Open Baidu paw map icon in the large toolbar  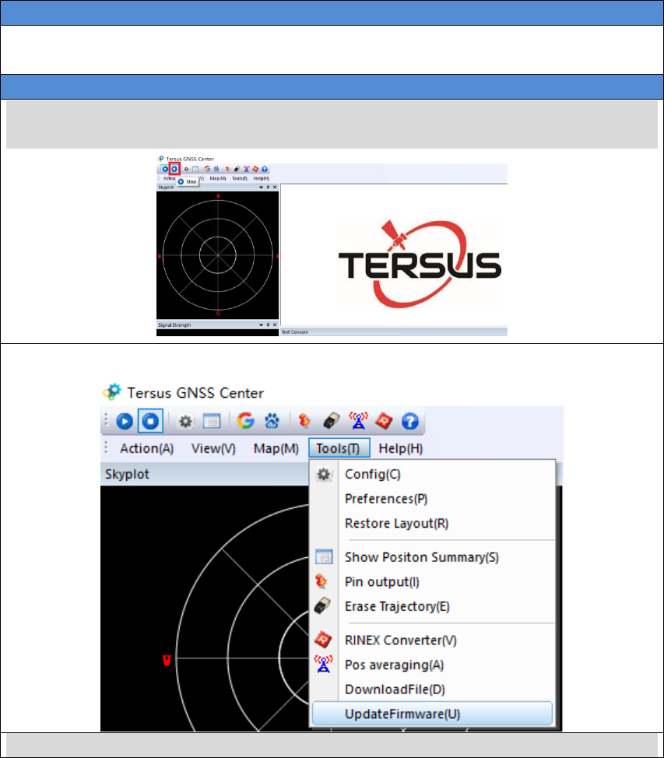coord(272,421)
